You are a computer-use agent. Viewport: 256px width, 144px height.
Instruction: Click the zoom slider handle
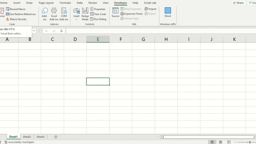pos(250,142)
